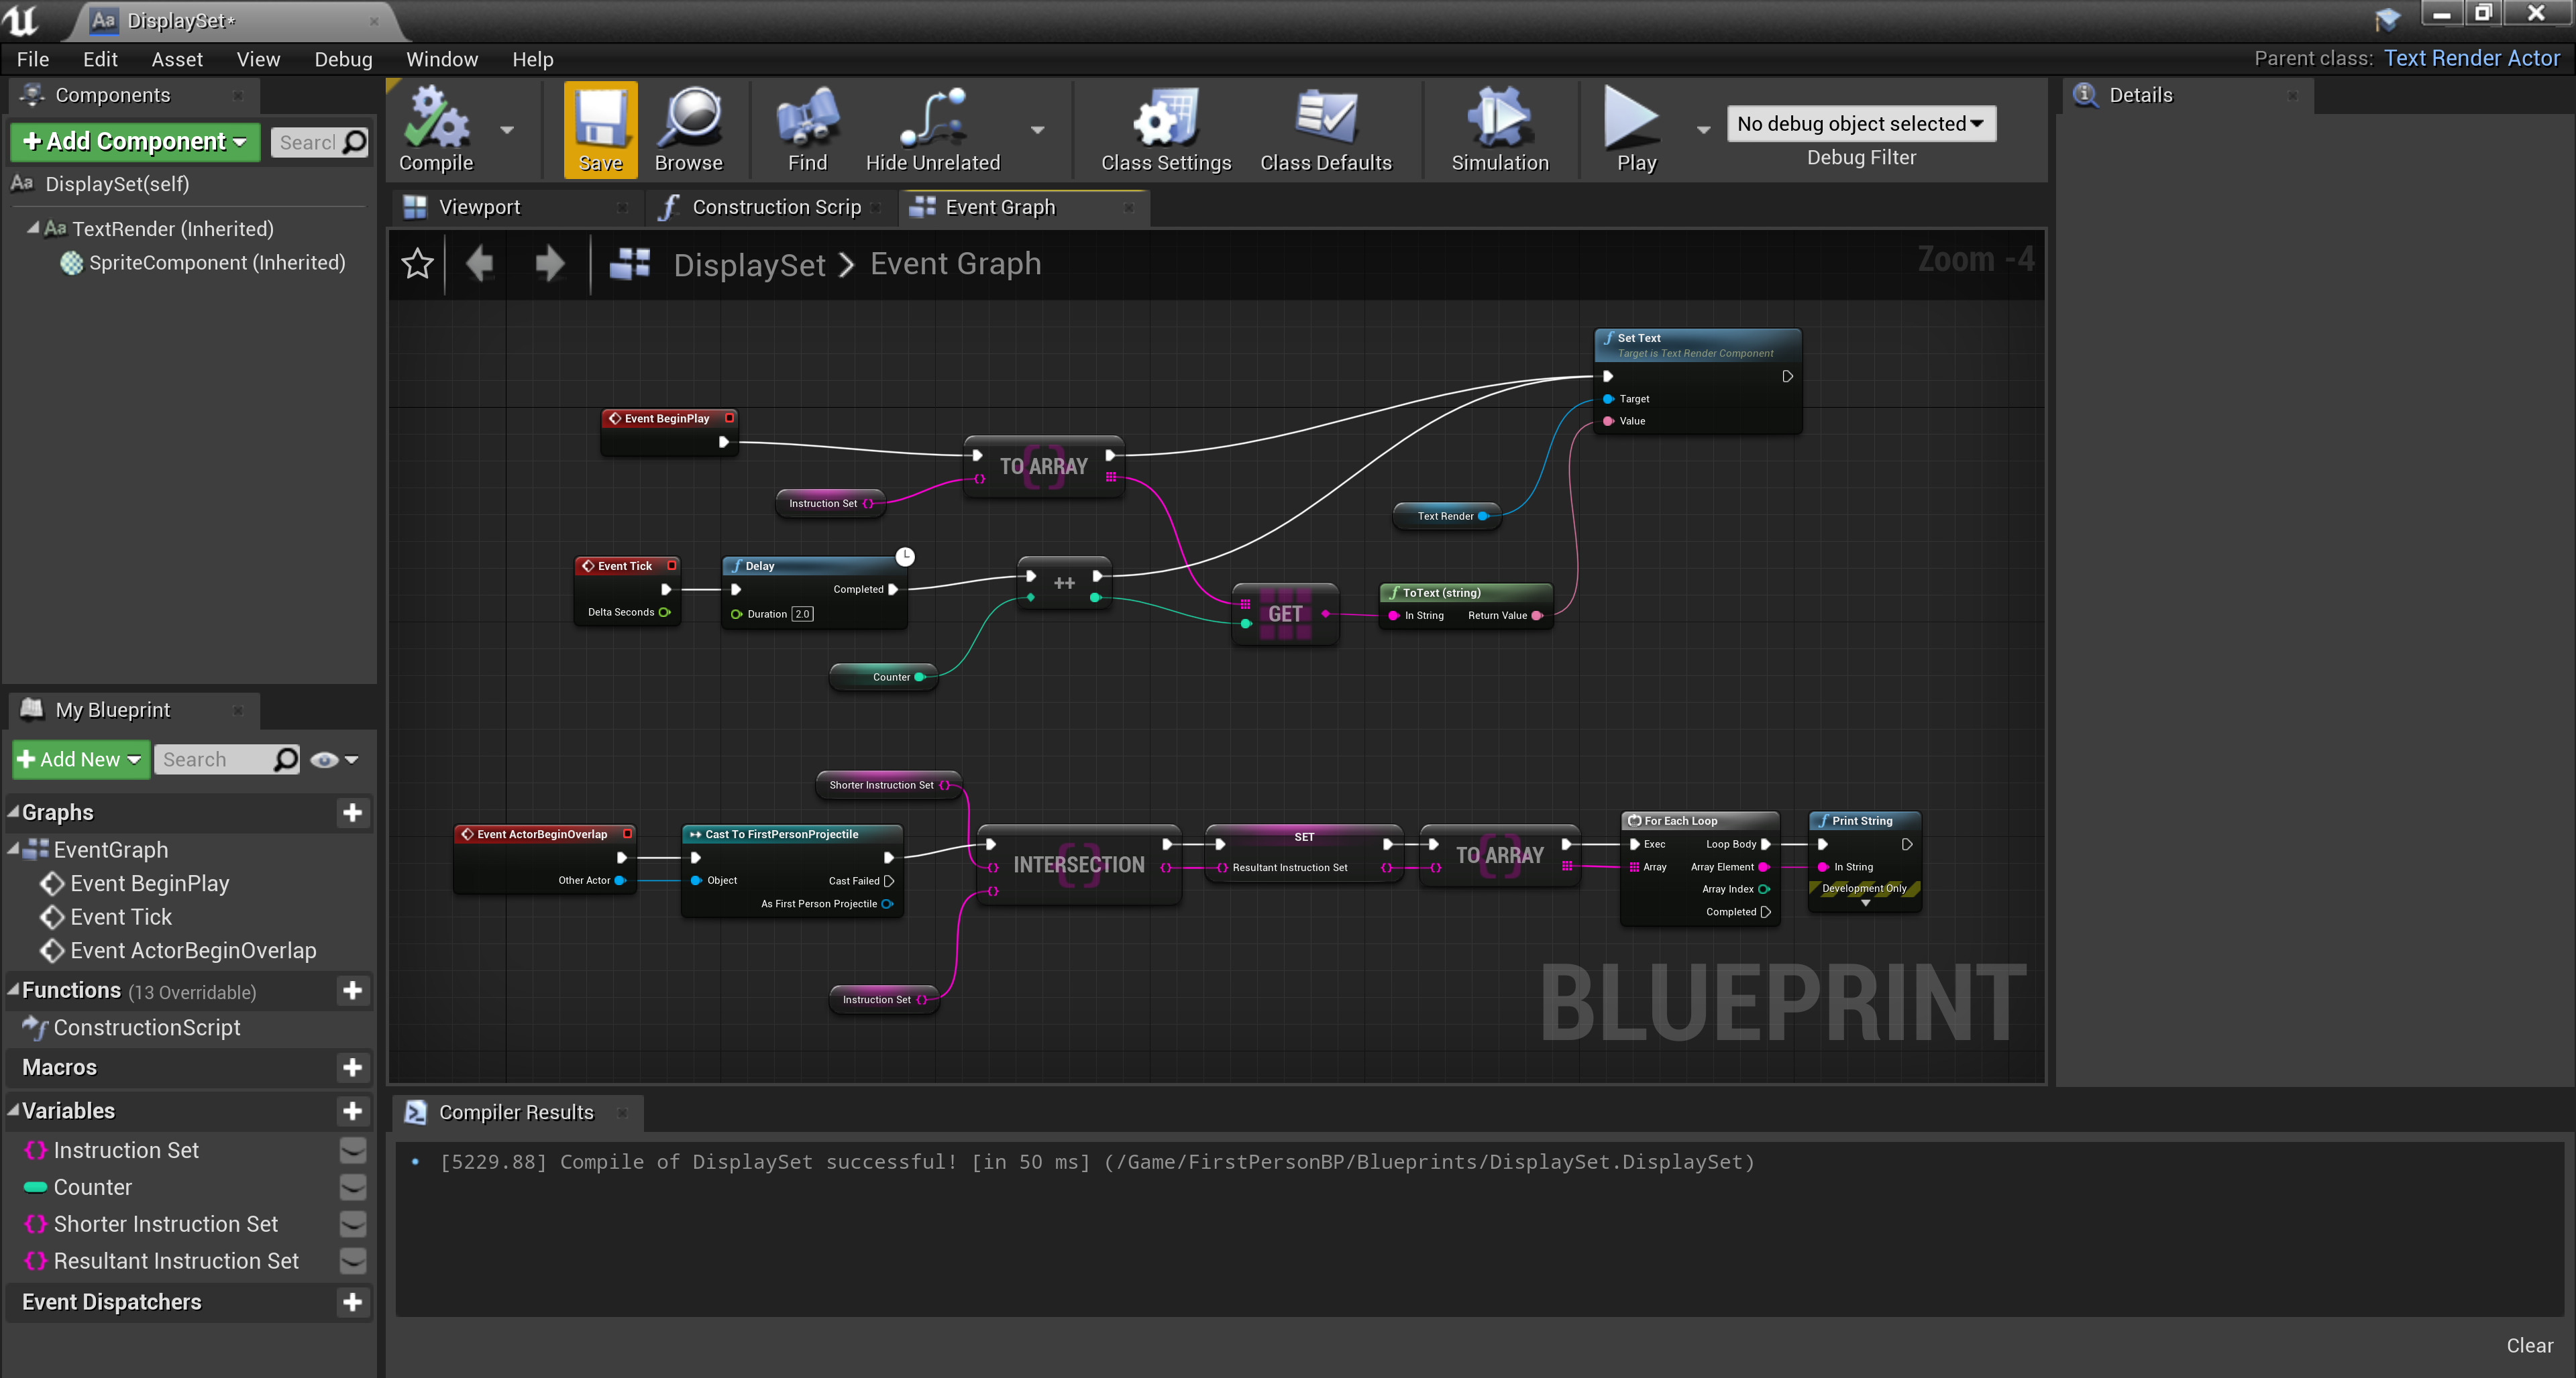Viewport: 2576px width, 1378px height.
Task: Toggle visibility of the Instruction Set variable
Action: pyautogui.click(x=352, y=1150)
